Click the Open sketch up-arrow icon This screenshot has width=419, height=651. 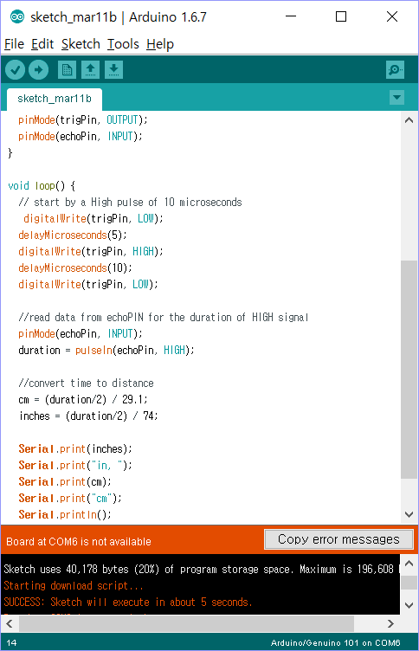(x=90, y=70)
